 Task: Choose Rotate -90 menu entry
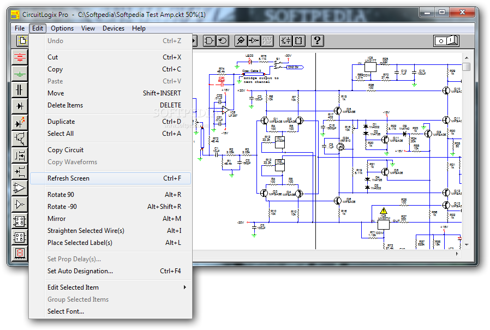[111, 207]
